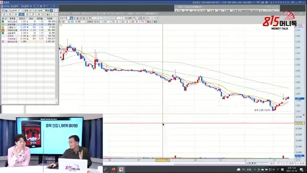
Task: Click the right arrow after watchlist tab 28
Action: (x=56, y=14)
